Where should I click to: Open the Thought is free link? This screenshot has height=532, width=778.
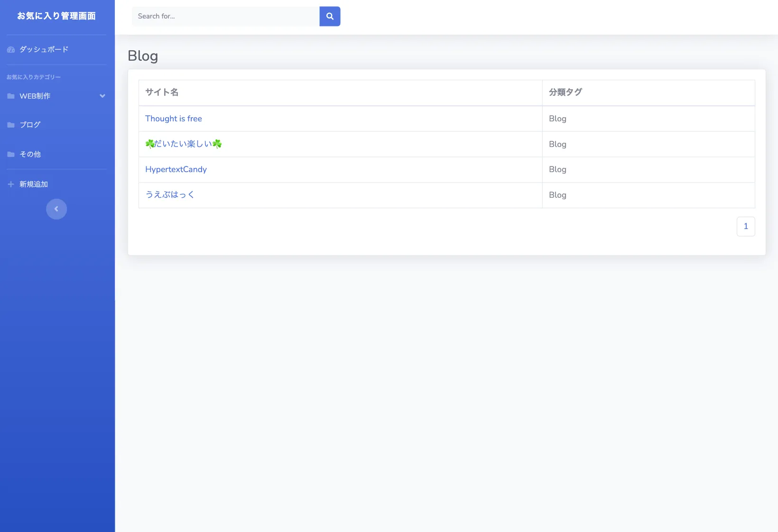[174, 119]
